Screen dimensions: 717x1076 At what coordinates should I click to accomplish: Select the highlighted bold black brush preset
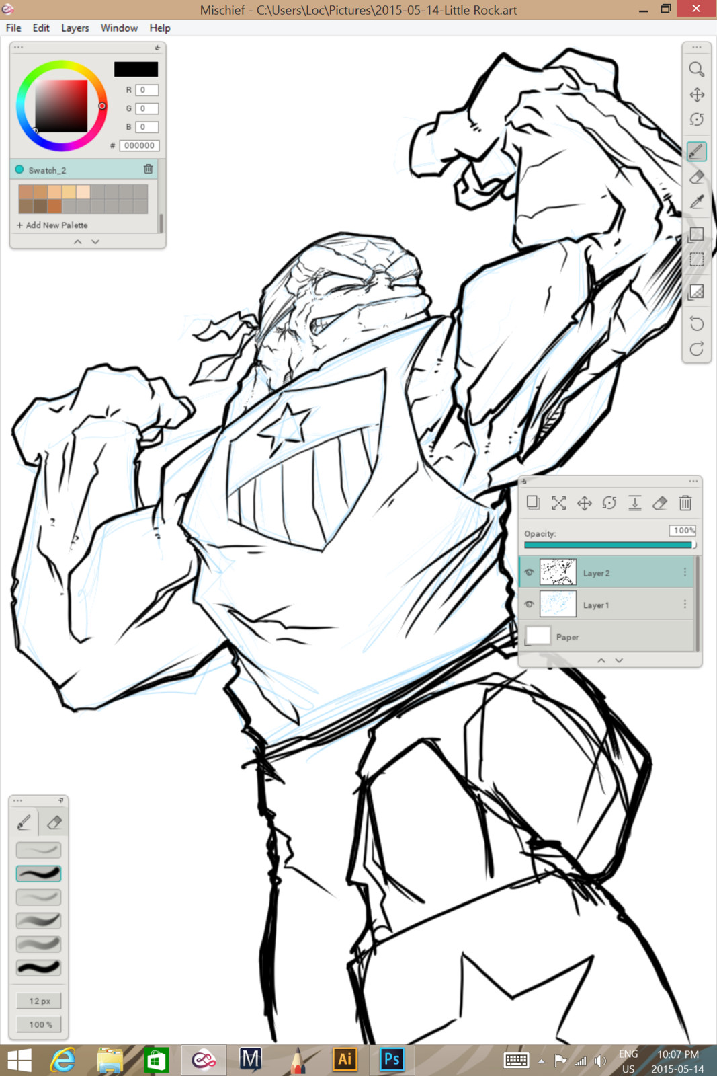coord(38,874)
